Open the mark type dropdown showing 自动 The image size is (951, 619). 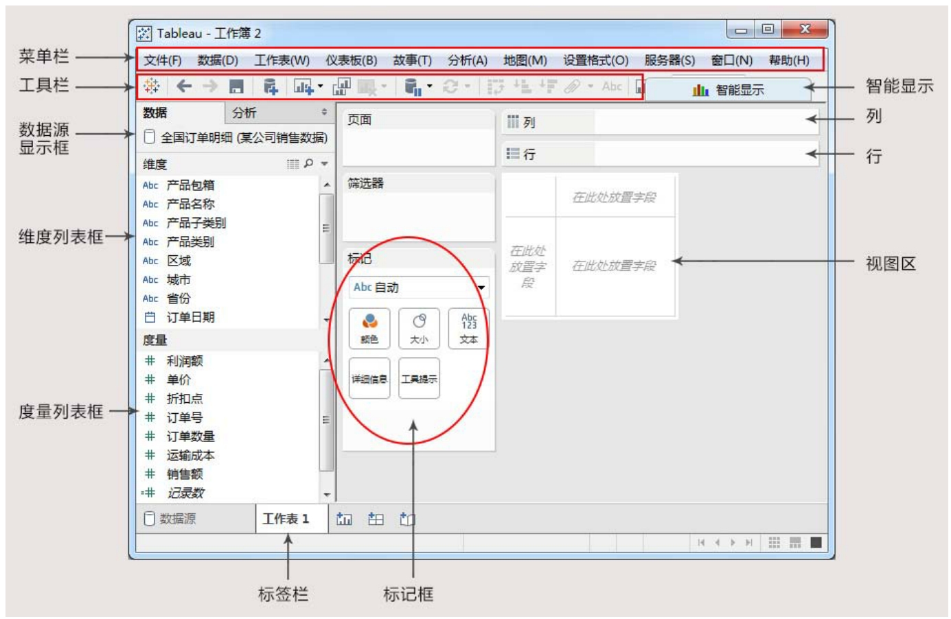481,288
